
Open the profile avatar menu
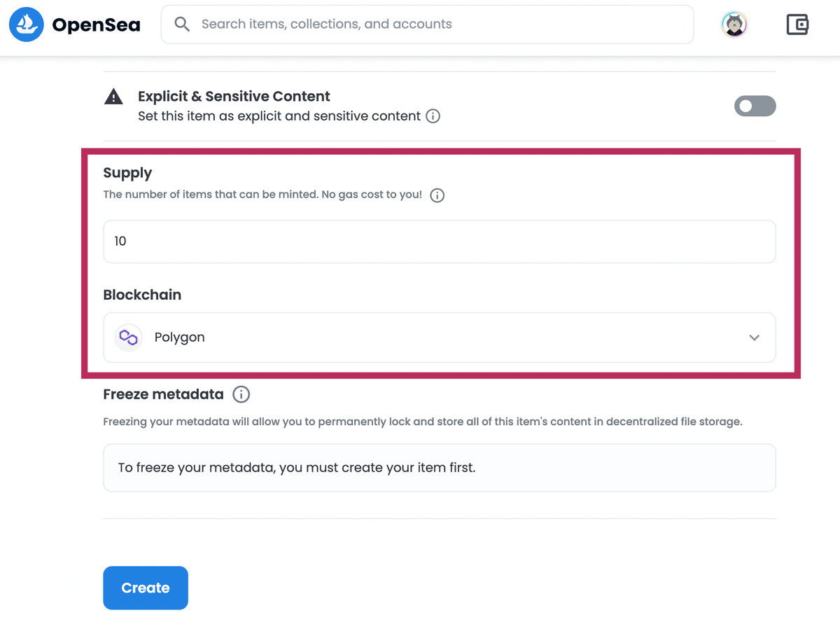734,25
